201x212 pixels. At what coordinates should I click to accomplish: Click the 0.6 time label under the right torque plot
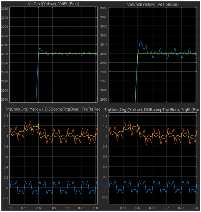coord(138,208)
